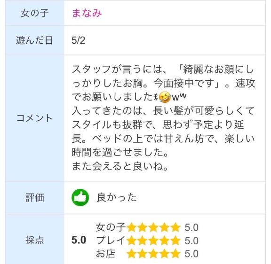
Task: Click the comment text beginning スタッフが言うには
Action: [x=163, y=118]
